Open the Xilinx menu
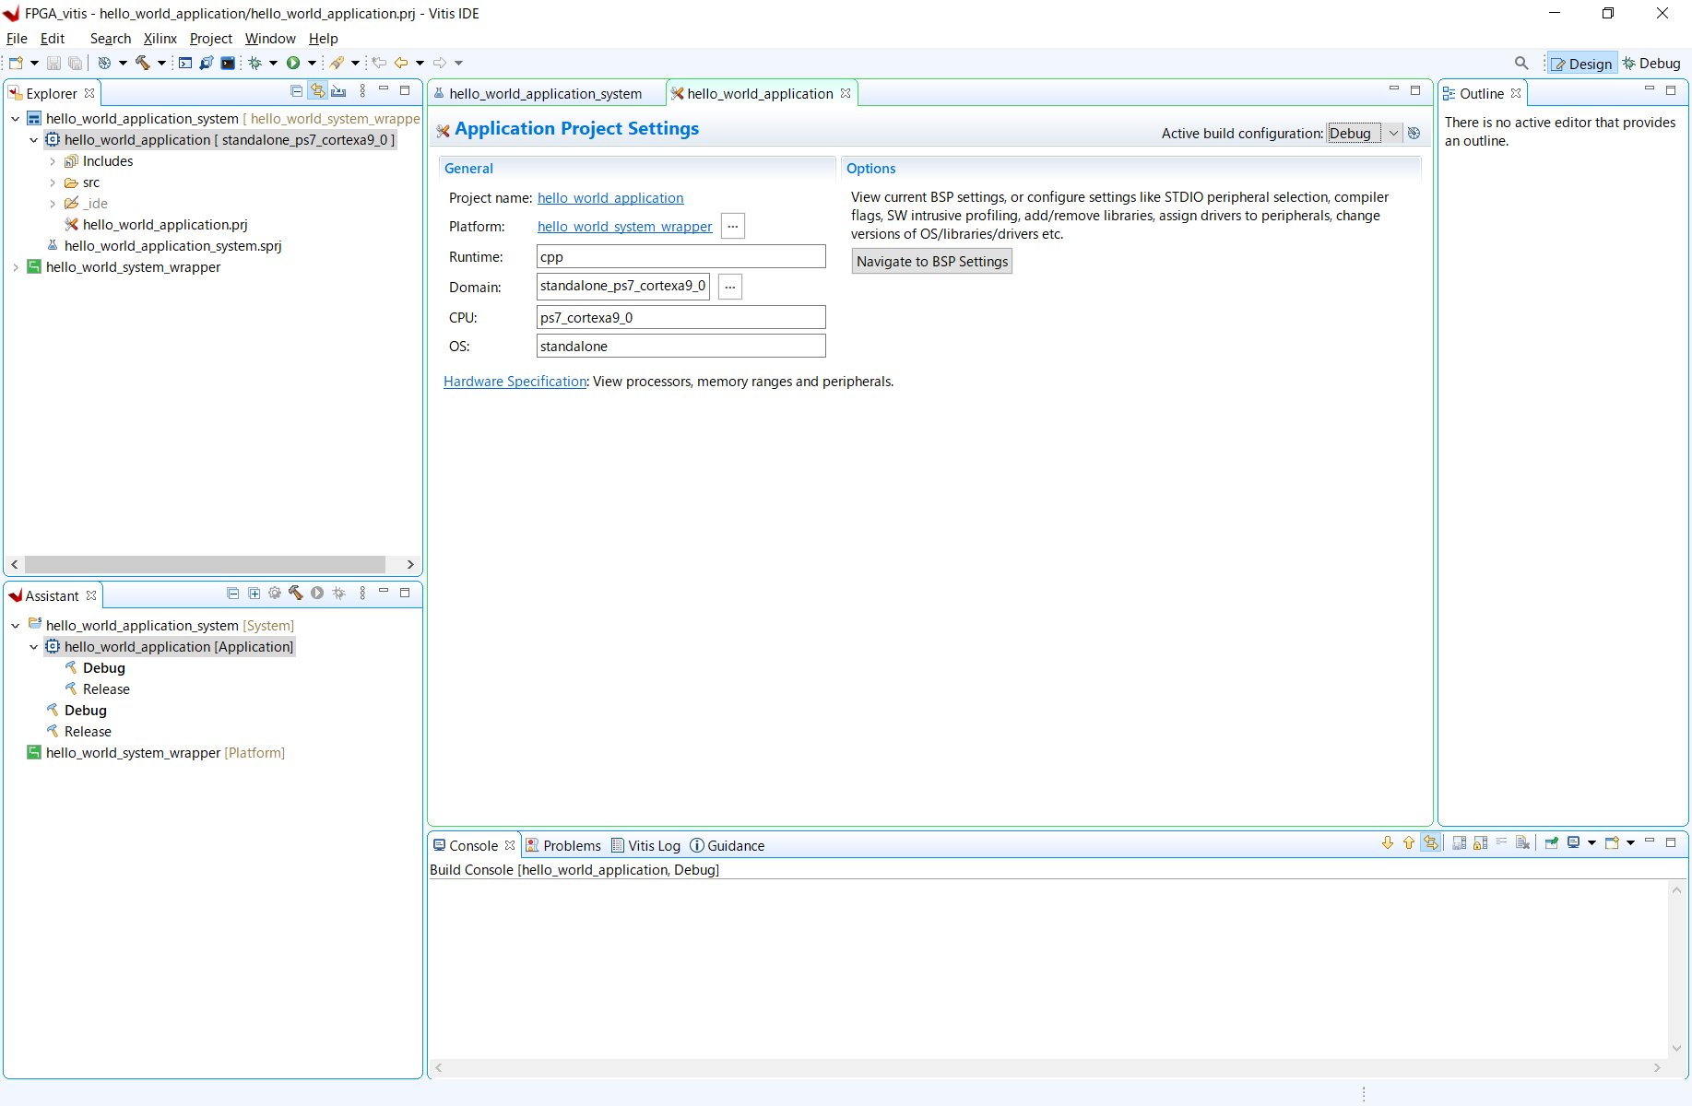1692x1106 pixels. point(160,39)
